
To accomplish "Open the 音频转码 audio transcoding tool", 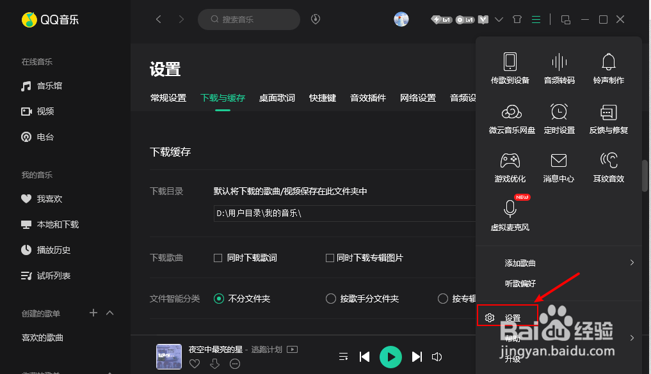I will pyautogui.click(x=559, y=66).
